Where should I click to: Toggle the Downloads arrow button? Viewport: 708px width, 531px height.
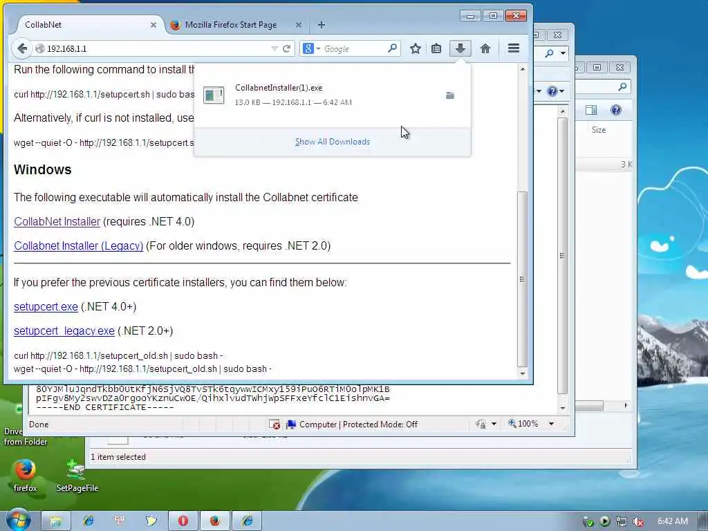point(460,48)
